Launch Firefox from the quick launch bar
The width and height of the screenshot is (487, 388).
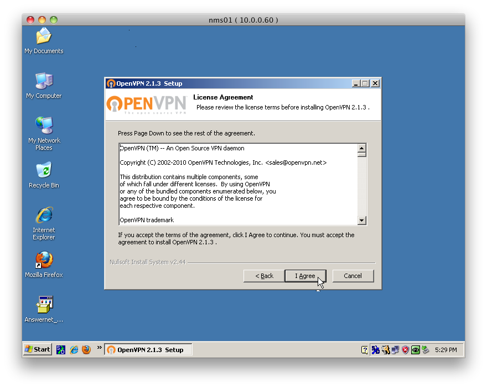coord(86,350)
